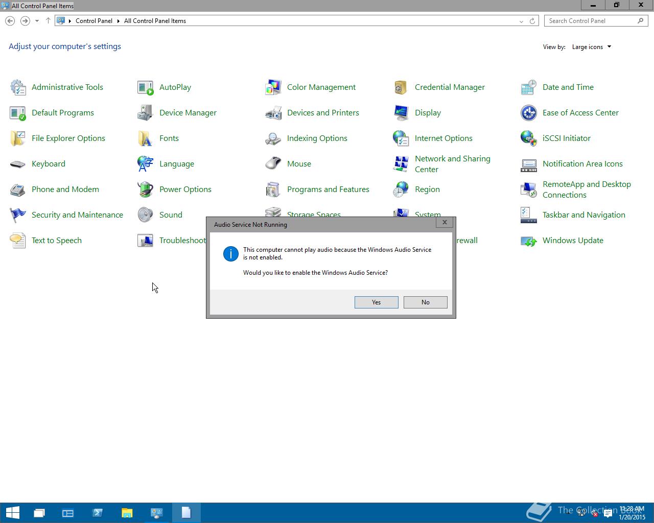The width and height of the screenshot is (654, 523).
Task: Open the Internet Options icon
Action: coord(401,138)
